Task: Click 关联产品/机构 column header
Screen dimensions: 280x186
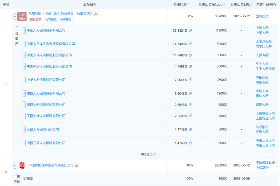Action: pos(266,4)
